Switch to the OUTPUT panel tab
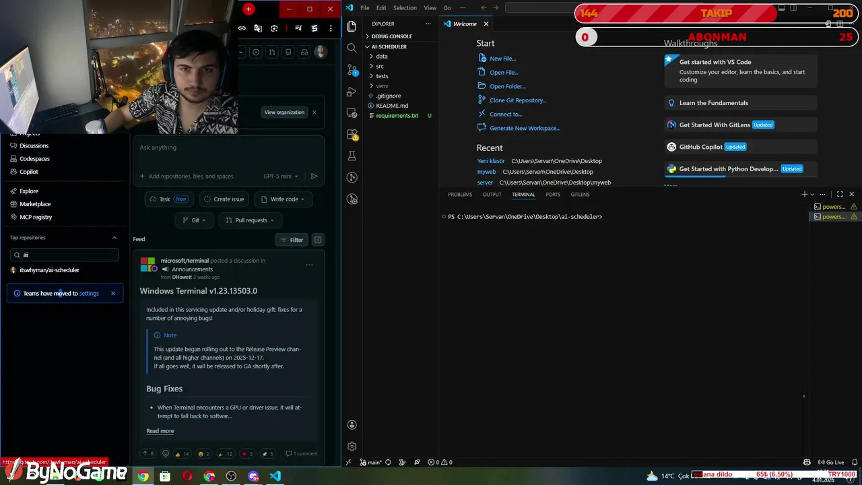 point(492,195)
